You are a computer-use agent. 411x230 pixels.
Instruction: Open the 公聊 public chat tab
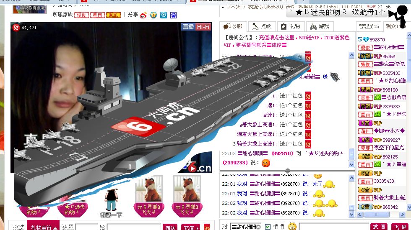coord(233,26)
